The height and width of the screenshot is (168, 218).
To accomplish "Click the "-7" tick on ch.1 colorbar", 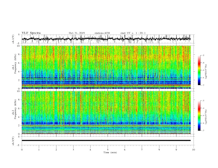I will tap(203, 85).
